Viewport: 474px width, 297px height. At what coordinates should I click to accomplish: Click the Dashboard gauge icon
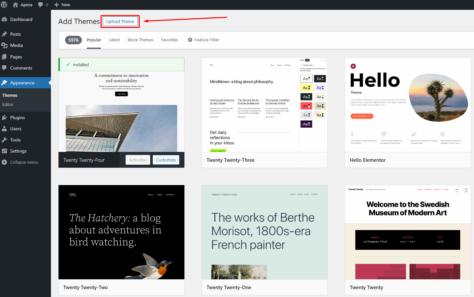coord(4,19)
